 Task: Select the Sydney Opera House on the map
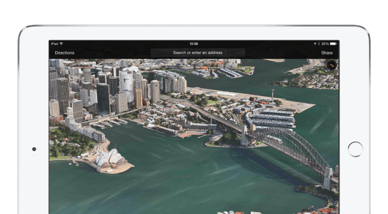(110, 158)
